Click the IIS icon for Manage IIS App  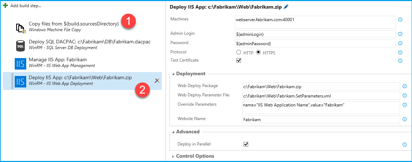point(20,64)
